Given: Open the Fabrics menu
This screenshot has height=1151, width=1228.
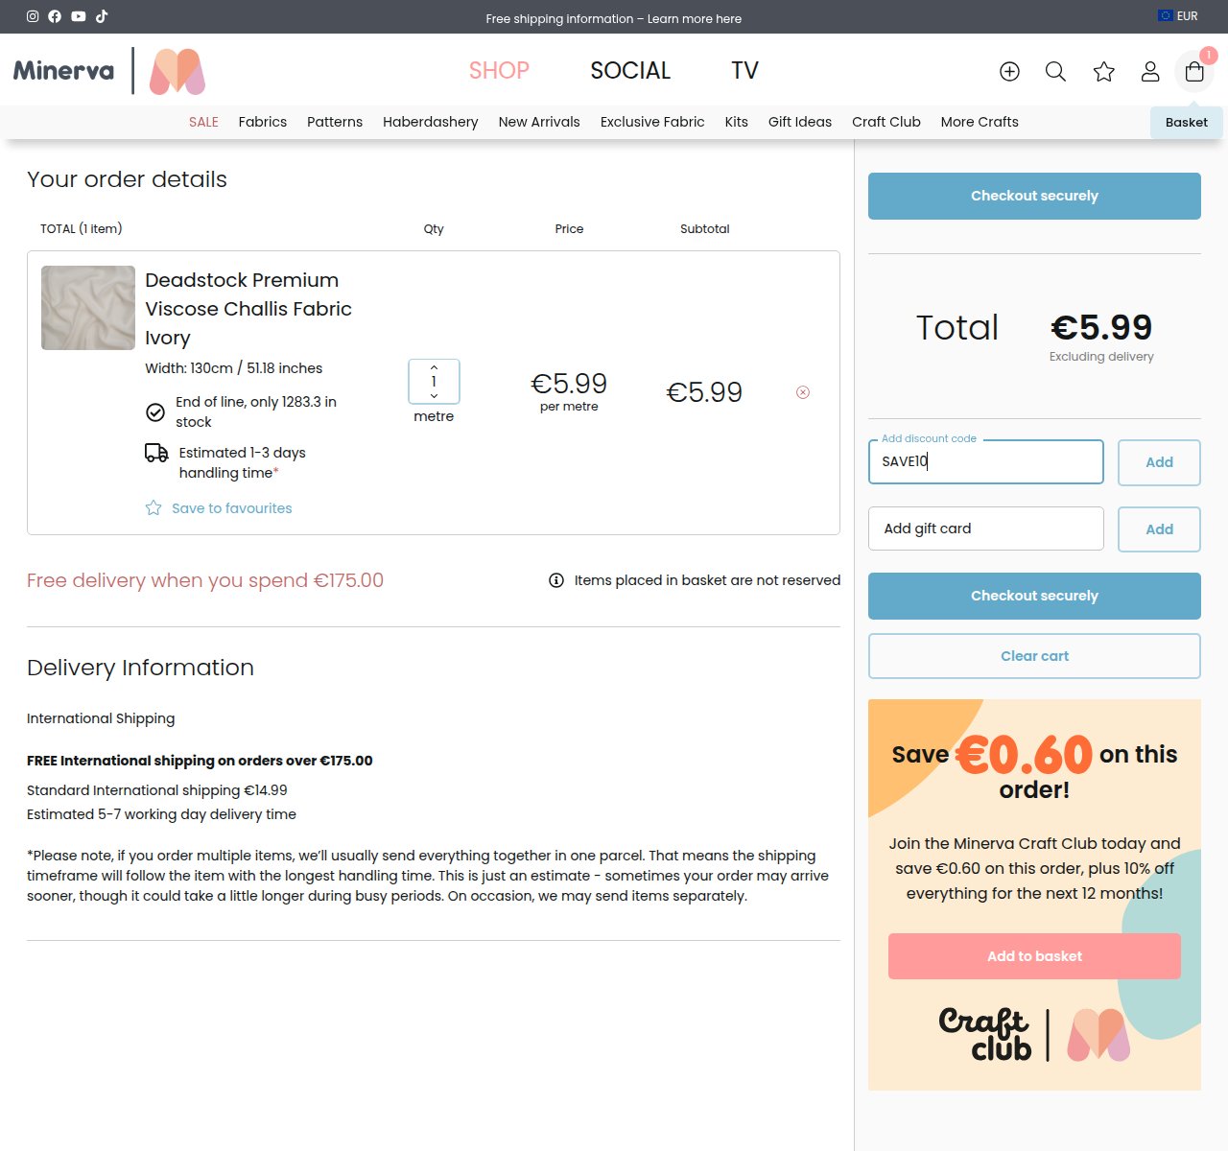Looking at the screenshot, I should click(263, 122).
